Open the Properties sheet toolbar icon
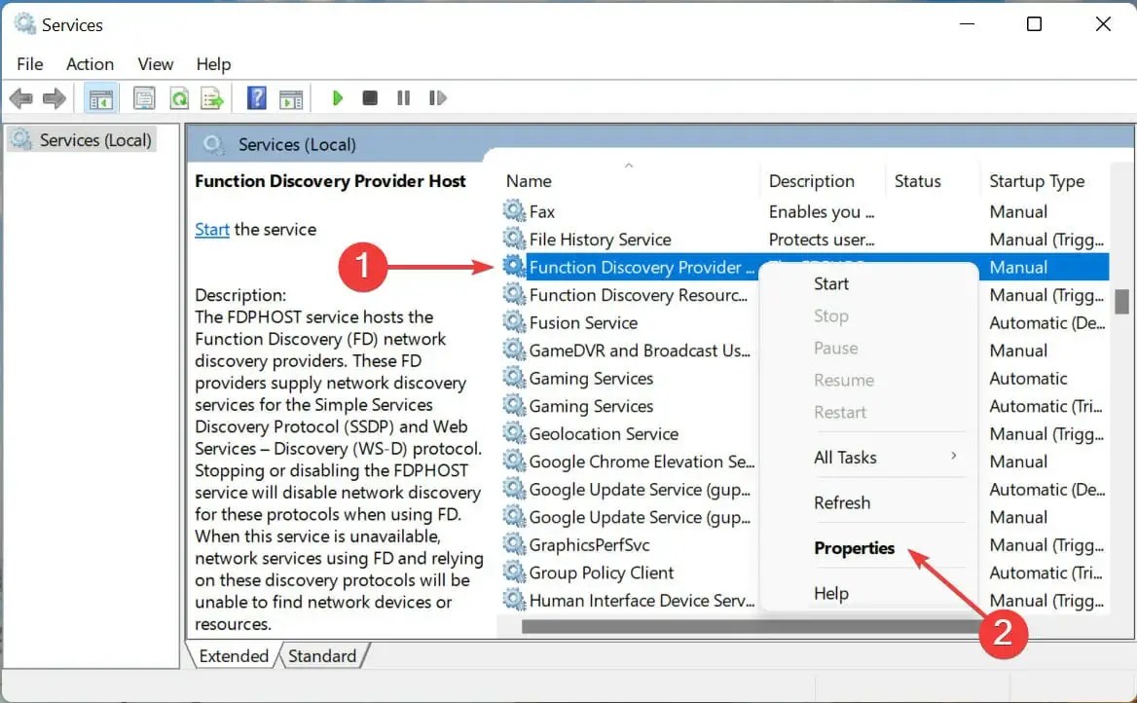The image size is (1137, 703). tap(144, 97)
